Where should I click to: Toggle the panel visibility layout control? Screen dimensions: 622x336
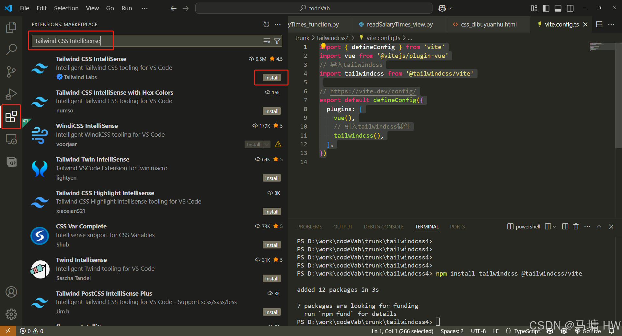(558, 8)
